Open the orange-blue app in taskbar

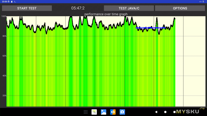click(113, 112)
